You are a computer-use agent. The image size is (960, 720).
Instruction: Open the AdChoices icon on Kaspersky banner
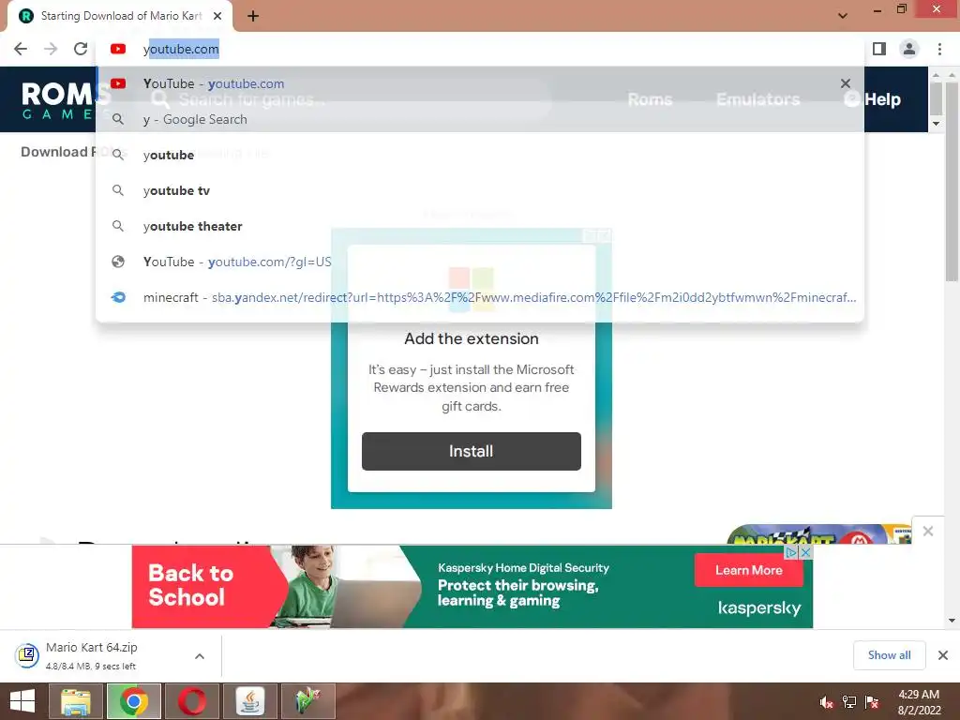791,552
